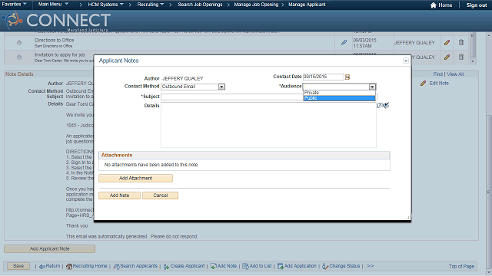Open attachment paperclip for Directions to Office
This screenshot has height=276, width=492.
point(344,43)
